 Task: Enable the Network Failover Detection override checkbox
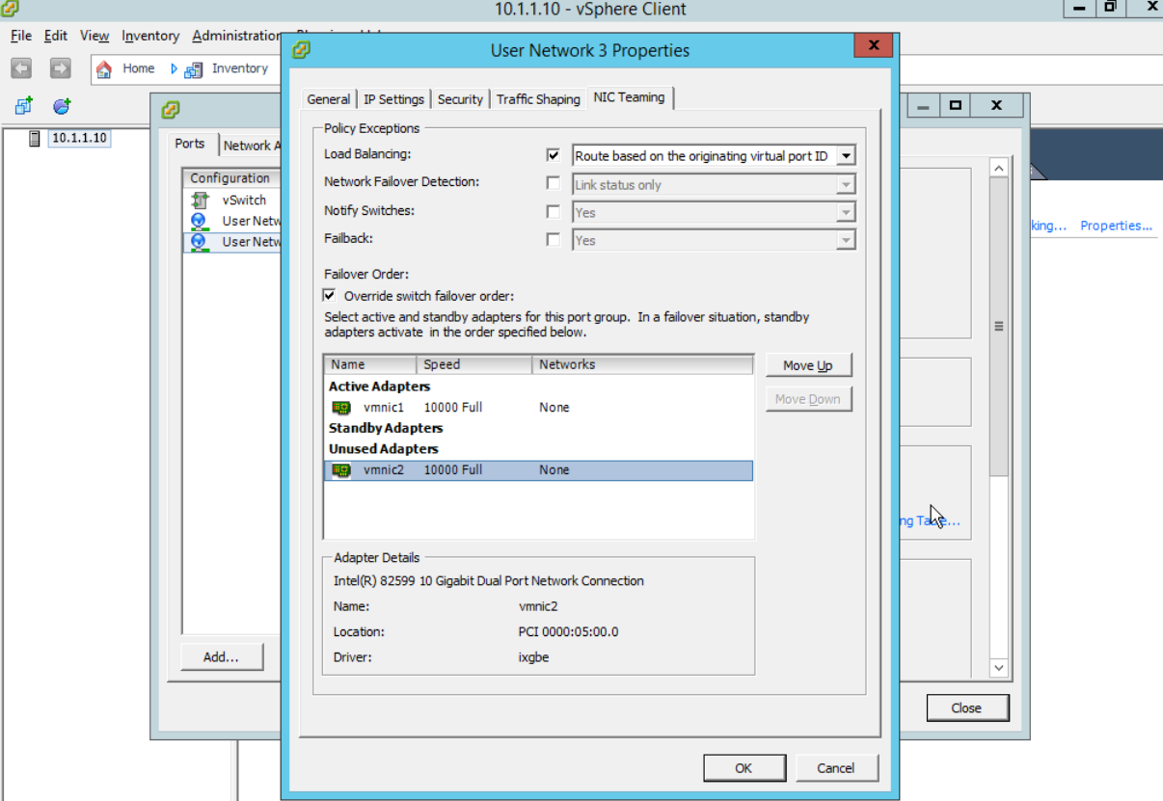[x=554, y=183]
